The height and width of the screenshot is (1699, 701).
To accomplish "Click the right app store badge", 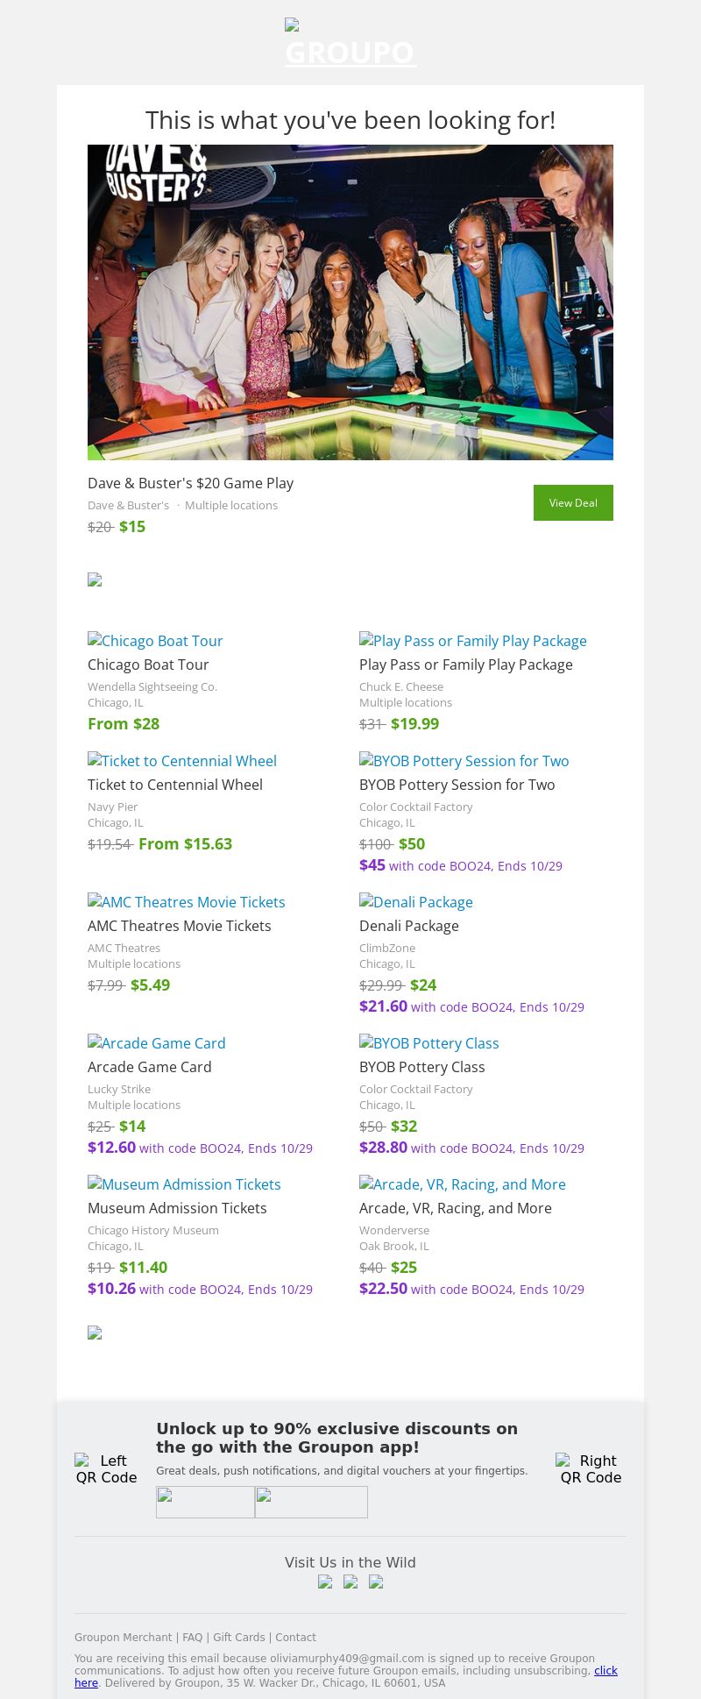I will click(311, 1502).
